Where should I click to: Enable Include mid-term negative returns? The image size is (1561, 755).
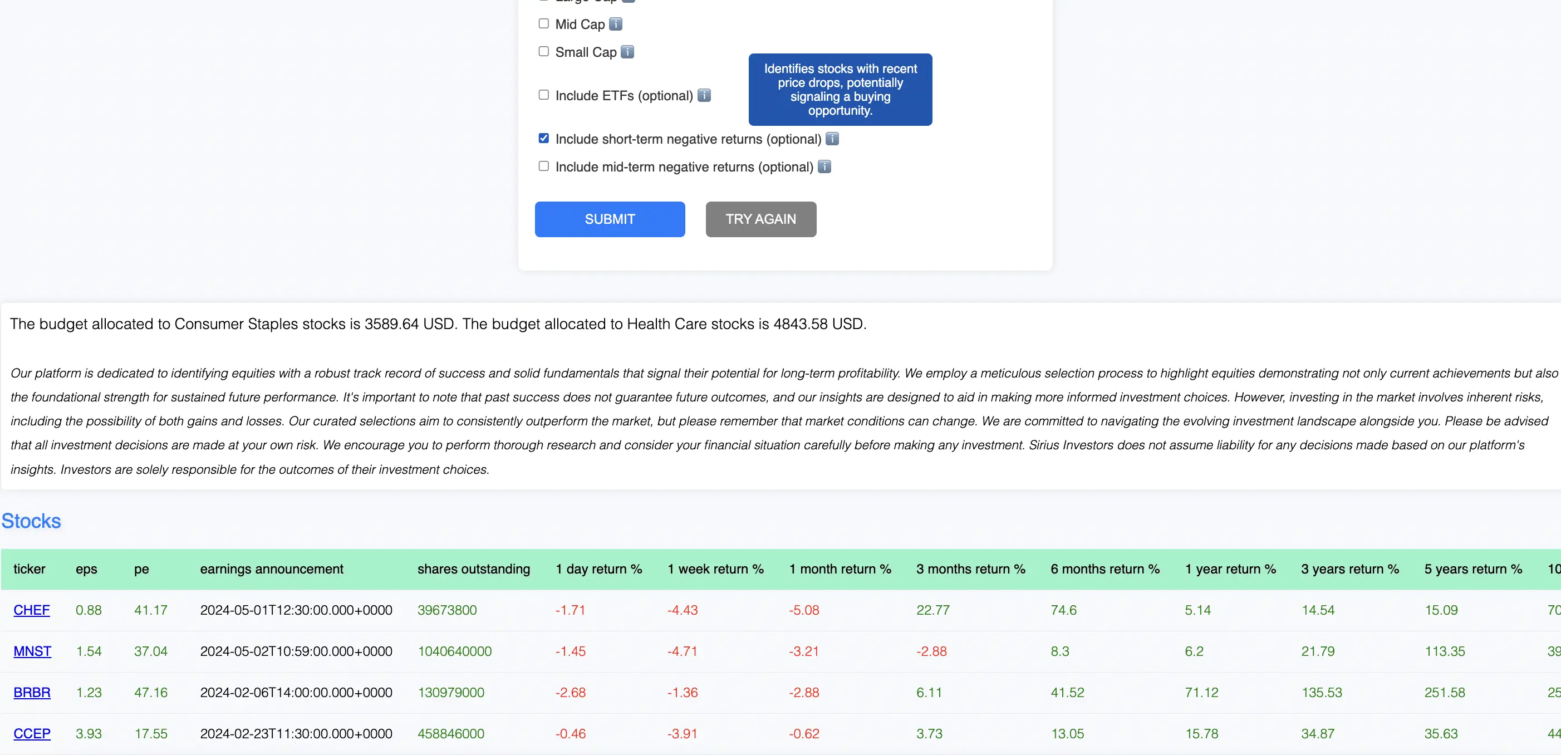[543, 166]
